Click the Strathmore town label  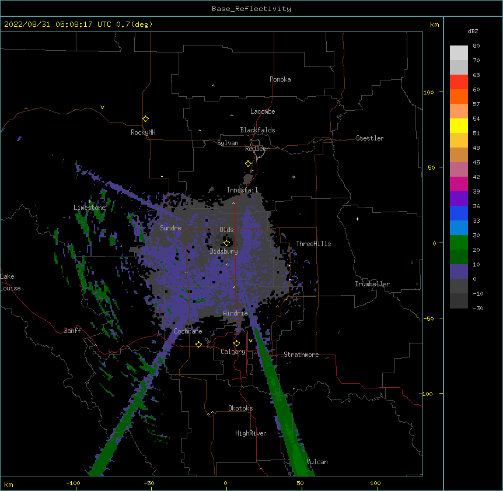301,355
